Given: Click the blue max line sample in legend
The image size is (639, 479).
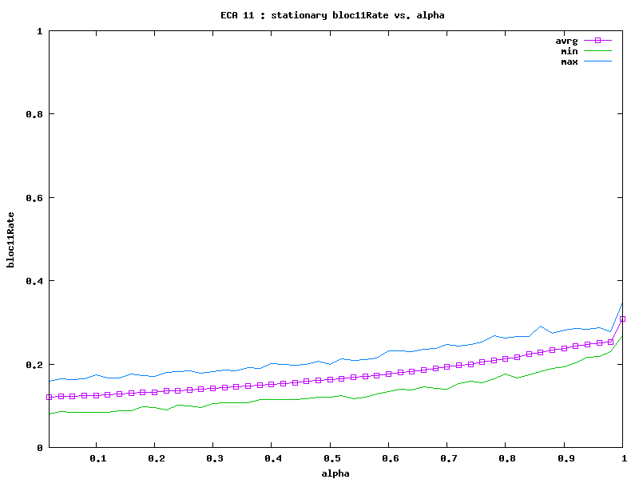Looking at the screenshot, I should (597, 61).
